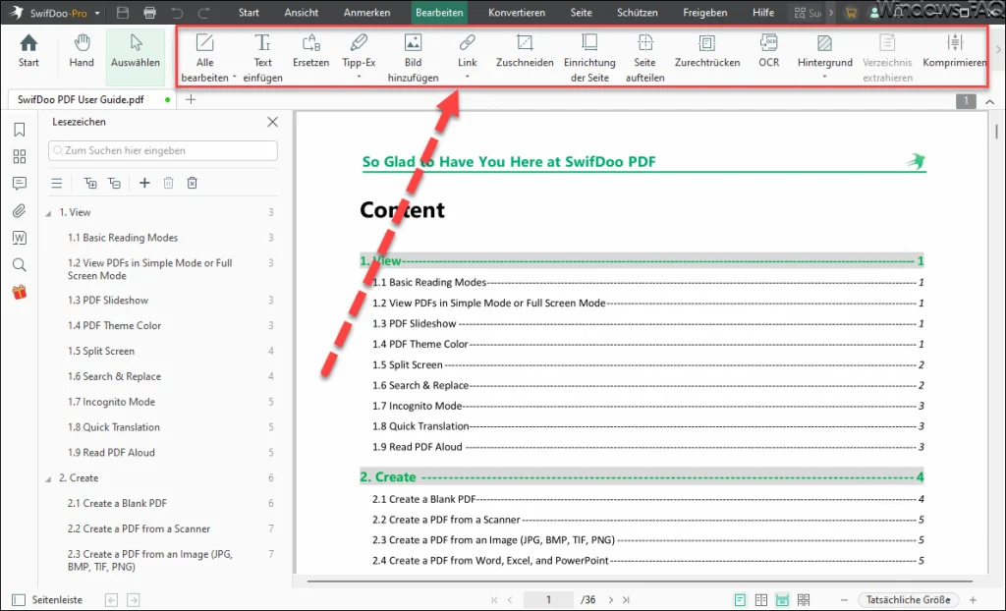
Task: Click the redo arrow icon
Action: tap(203, 12)
